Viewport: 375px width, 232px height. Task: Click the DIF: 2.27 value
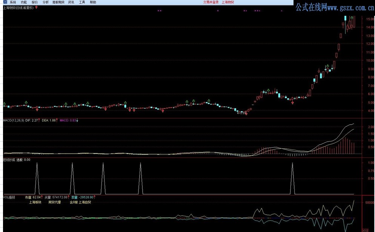click(x=32, y=121)
